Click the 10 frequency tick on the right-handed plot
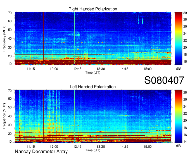Image resolution: width=190 pixels, height=155 pixels. pyautogui.click(x=10, y=64)
